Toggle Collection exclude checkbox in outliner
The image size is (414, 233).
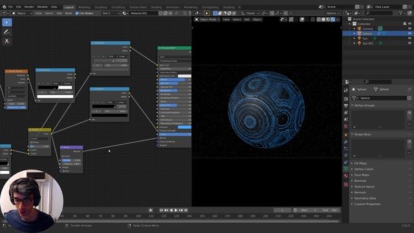point(405,24)
